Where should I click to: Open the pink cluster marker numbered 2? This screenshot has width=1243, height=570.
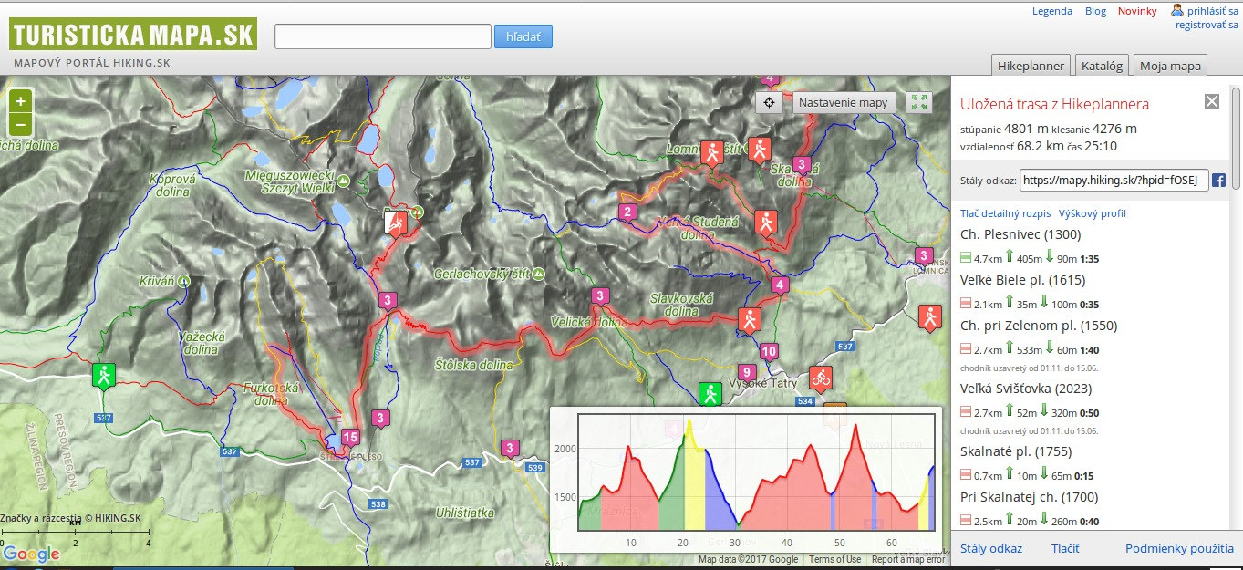(x=627, y=213)
